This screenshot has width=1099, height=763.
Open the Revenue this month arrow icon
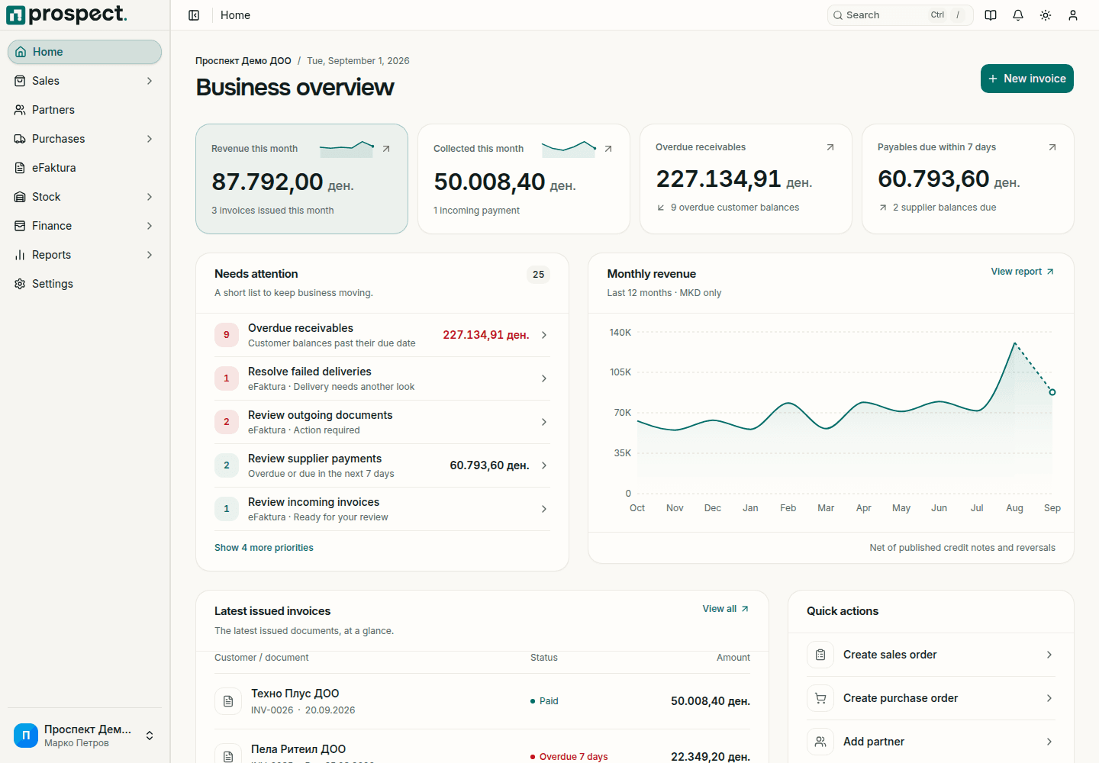386,149
